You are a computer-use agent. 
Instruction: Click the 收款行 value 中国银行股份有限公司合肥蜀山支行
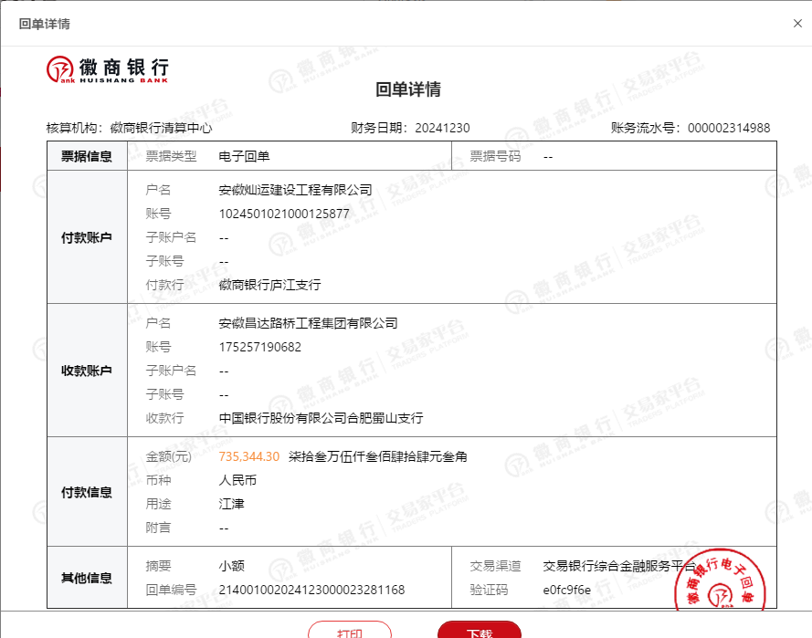click(x=321, y=418)
